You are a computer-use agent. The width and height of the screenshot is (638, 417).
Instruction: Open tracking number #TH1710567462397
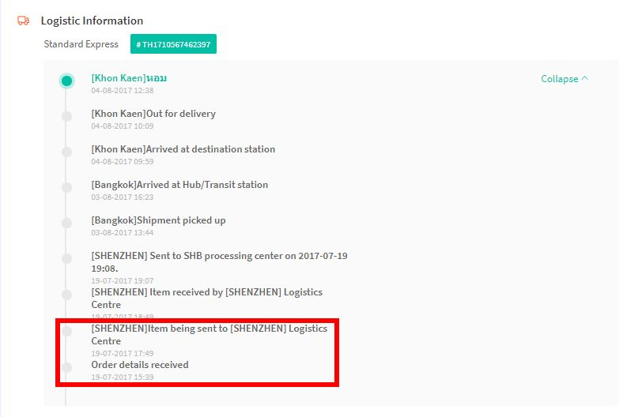pos(173,44)
